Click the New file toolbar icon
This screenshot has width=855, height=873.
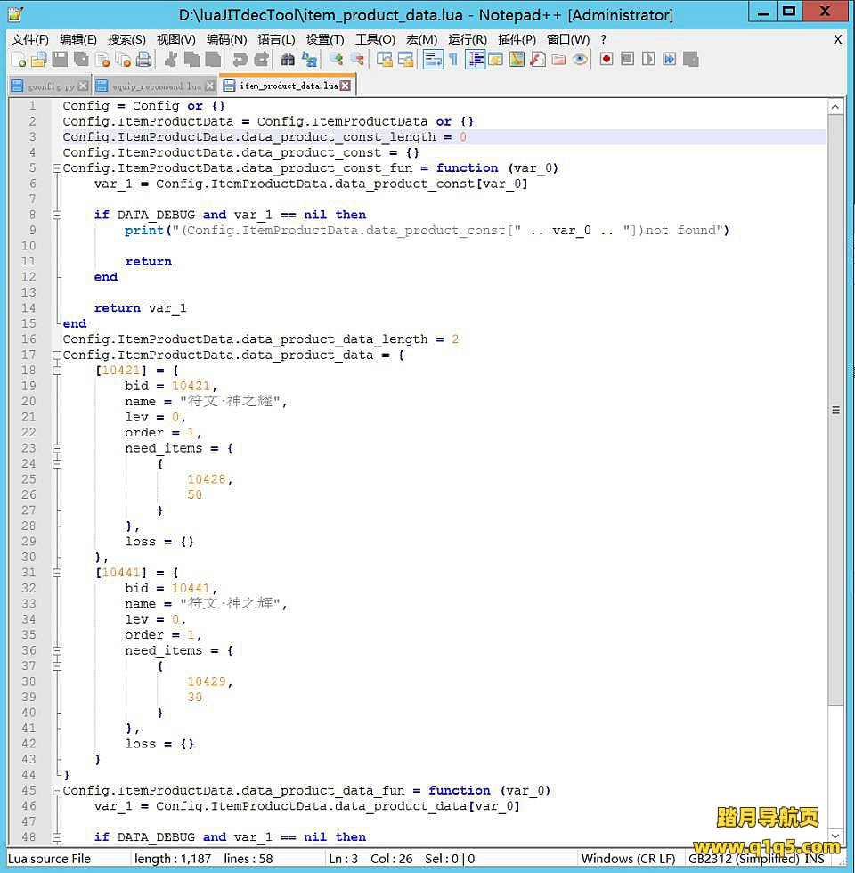click(x=18, y=60)
